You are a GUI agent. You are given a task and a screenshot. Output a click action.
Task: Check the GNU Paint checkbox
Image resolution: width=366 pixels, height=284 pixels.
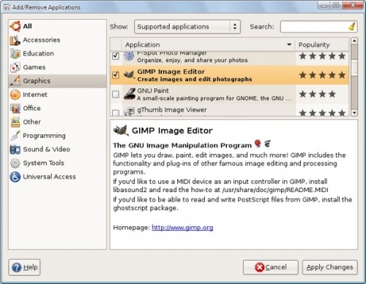pyautogui.click(x=116, y=94)
